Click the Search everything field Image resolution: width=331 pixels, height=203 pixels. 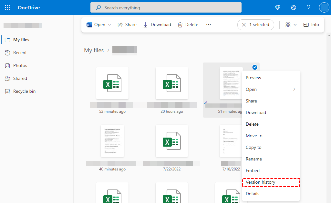166,8
